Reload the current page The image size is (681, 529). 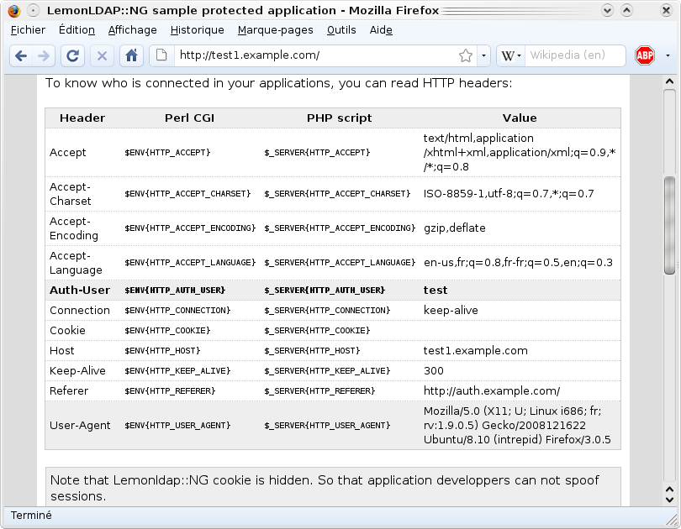coord(72,55)
